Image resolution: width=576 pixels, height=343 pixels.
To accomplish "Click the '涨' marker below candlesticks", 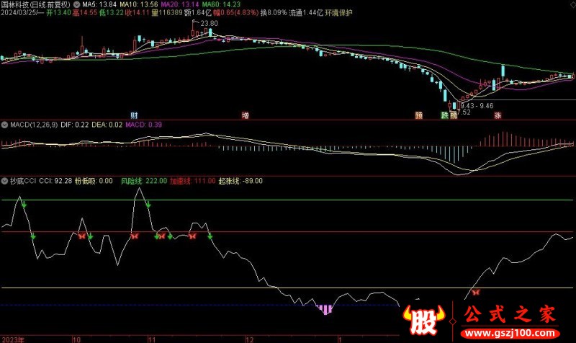I will [x=497, y=115].
